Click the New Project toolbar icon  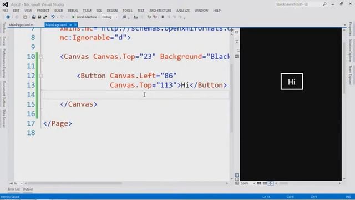pyautogui.click(x=24, y=17)
